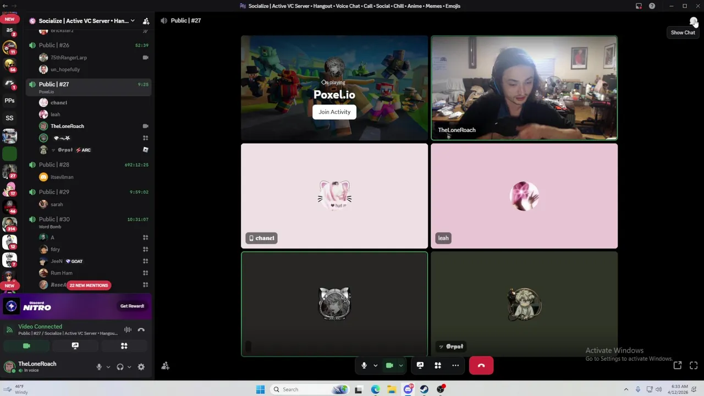This screenshot has width=704, height=396.
Task: Start an activity from the left voice panel
Action: coord(124,346)
